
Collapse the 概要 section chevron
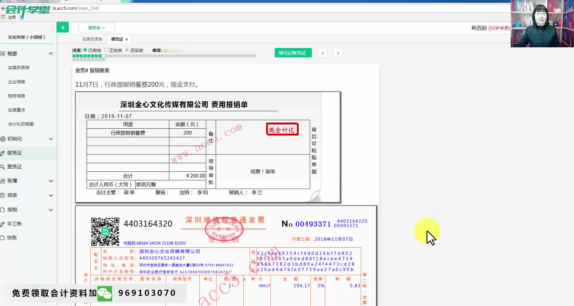pos(51,53)
